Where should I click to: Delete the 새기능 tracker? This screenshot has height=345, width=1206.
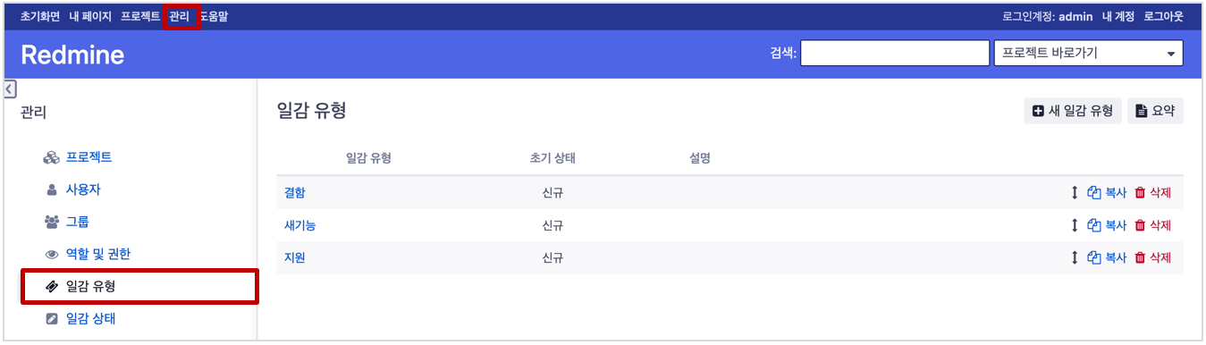1152,225
